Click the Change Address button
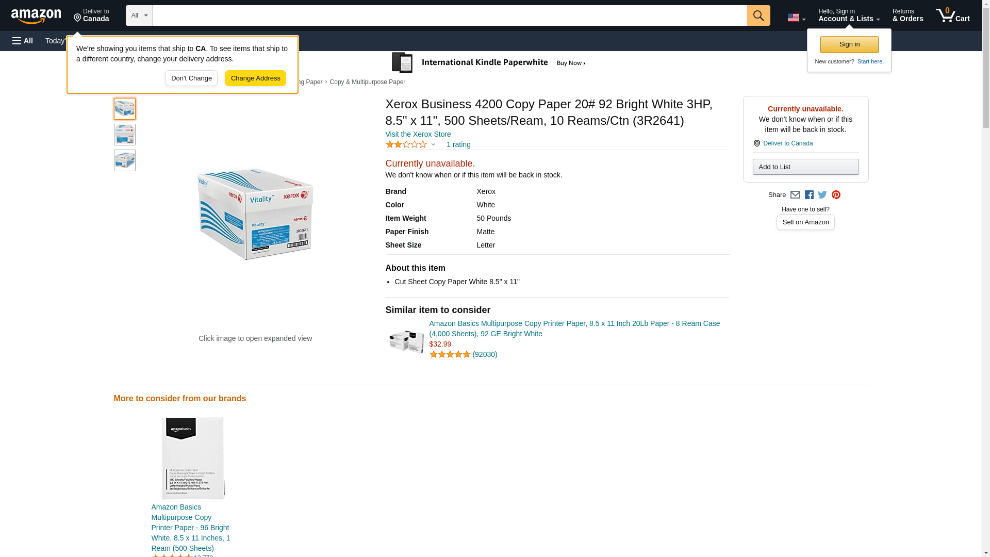This screenshot has height=557, width=990. coord(255,78)
